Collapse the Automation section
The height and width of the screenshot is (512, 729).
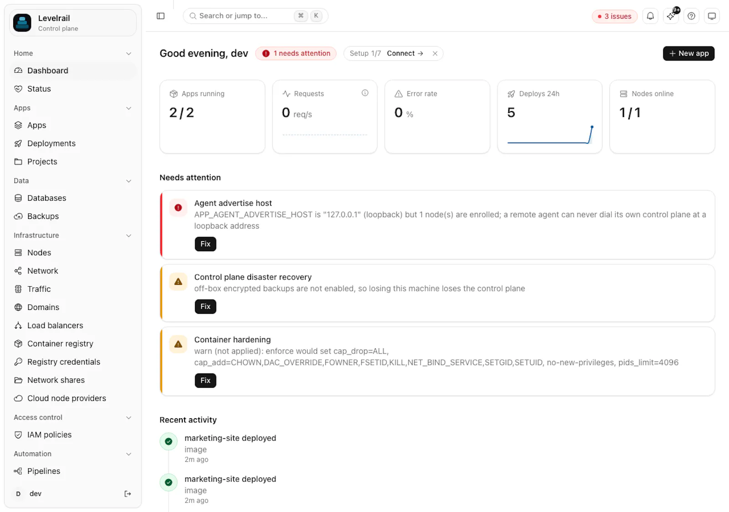tap(128, 454)
